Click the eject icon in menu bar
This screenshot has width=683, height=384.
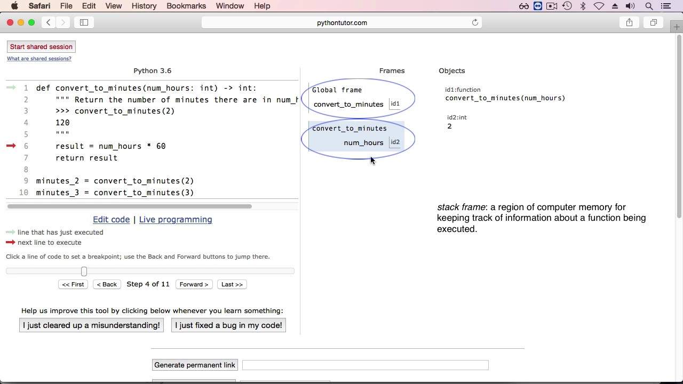click(x=615, y=6)
